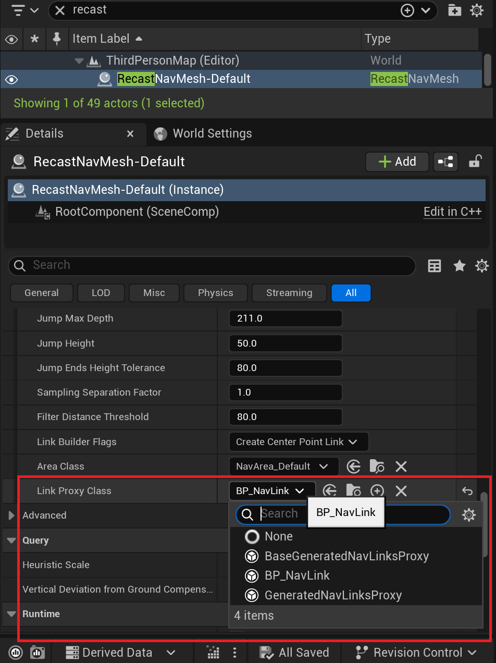
Task: Select the Physics category filter
Action: (216, 293)
